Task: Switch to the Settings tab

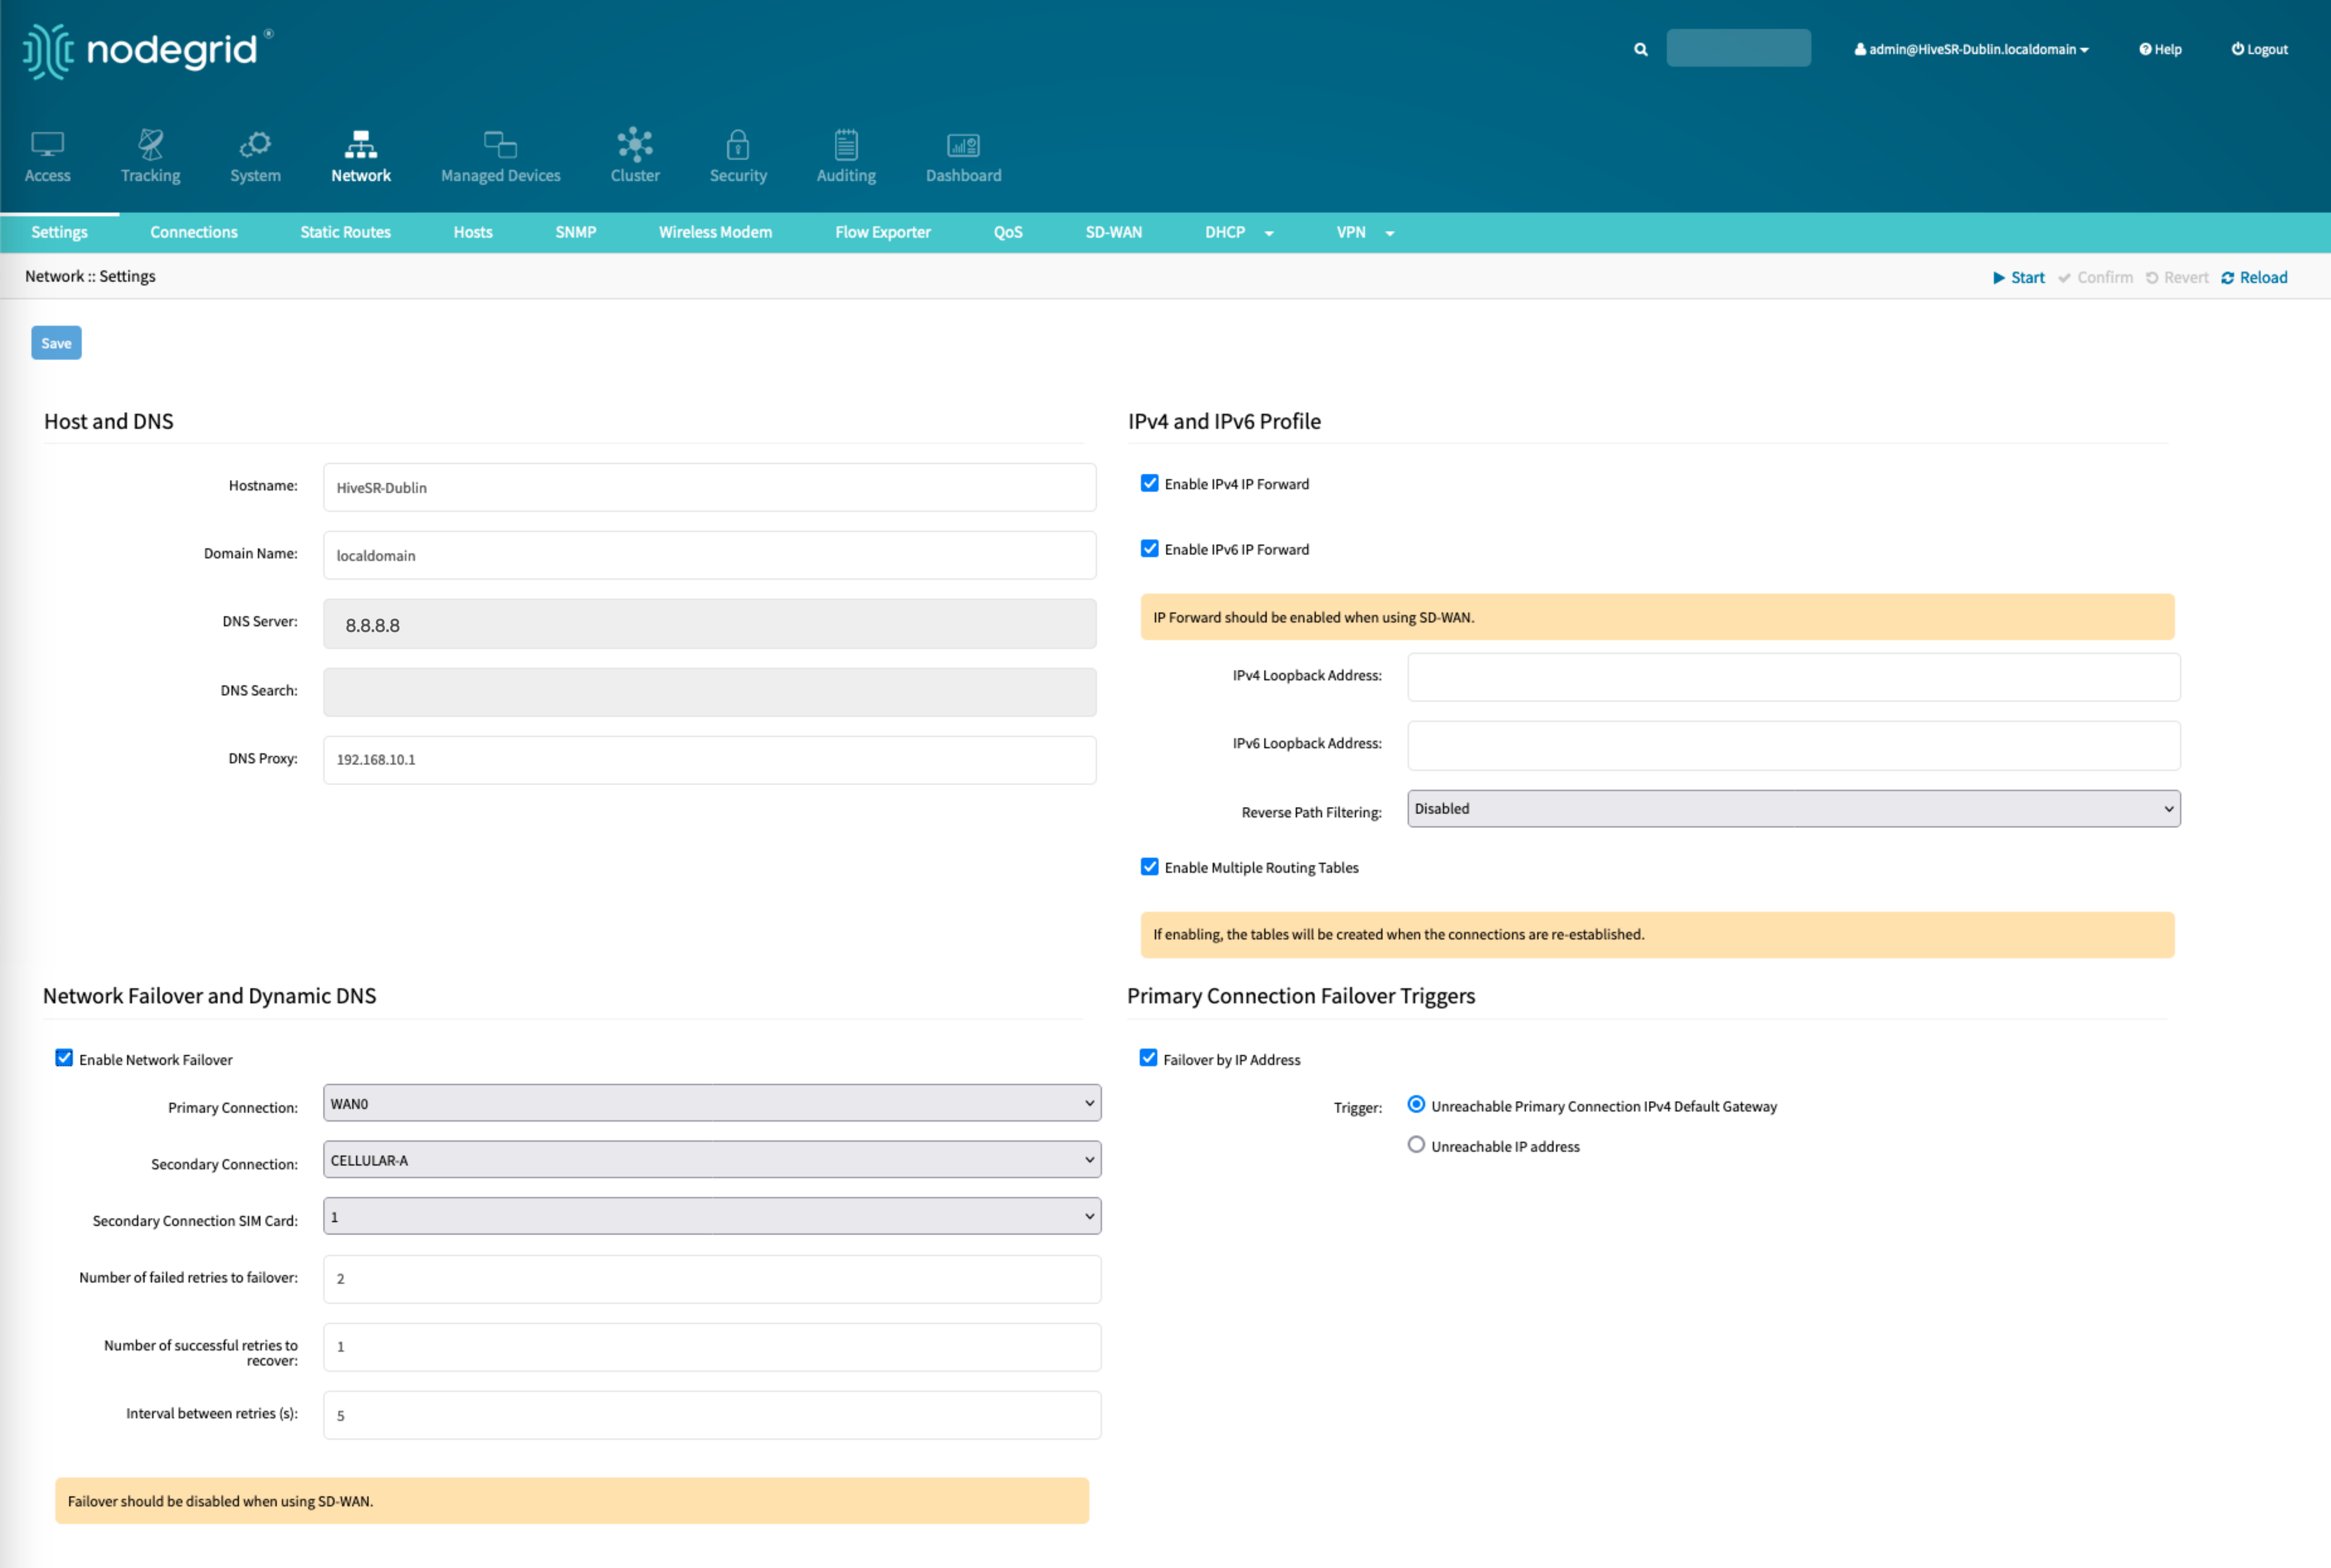Action: coord(59,232)
